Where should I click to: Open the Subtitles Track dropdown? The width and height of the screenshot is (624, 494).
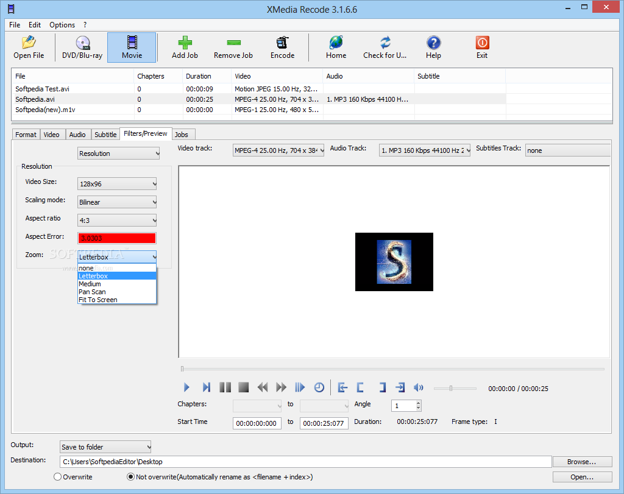point(568,150)
